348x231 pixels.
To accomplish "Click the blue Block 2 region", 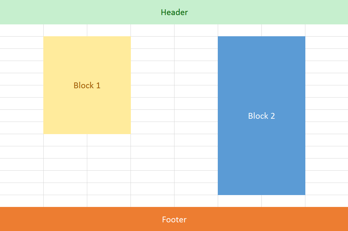I will [x=261, y=116].
